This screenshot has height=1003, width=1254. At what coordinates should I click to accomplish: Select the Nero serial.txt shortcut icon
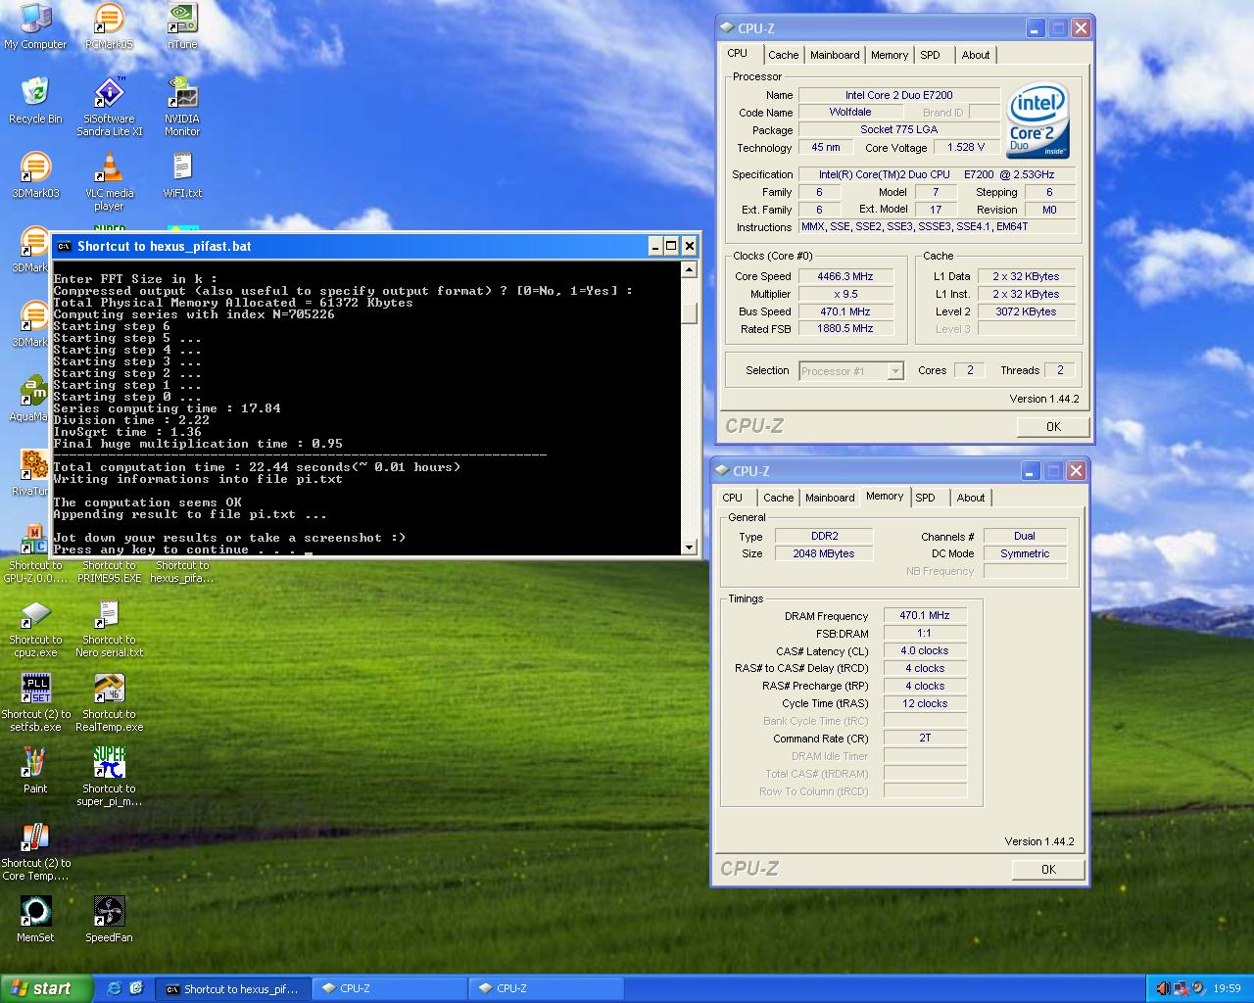click(109, 629)
